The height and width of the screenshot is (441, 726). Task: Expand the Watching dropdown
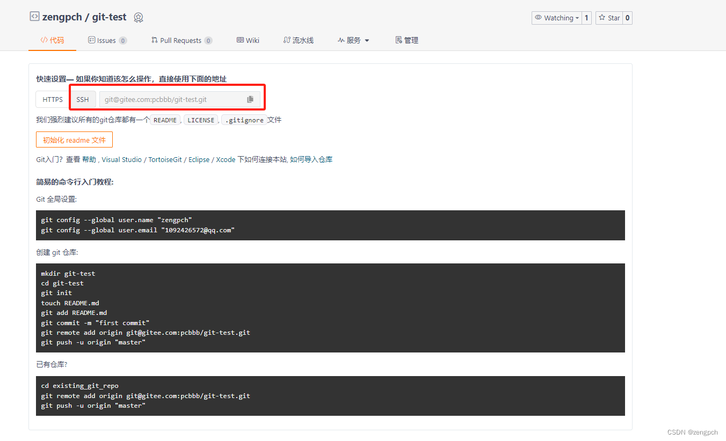(x=557, y=18)
